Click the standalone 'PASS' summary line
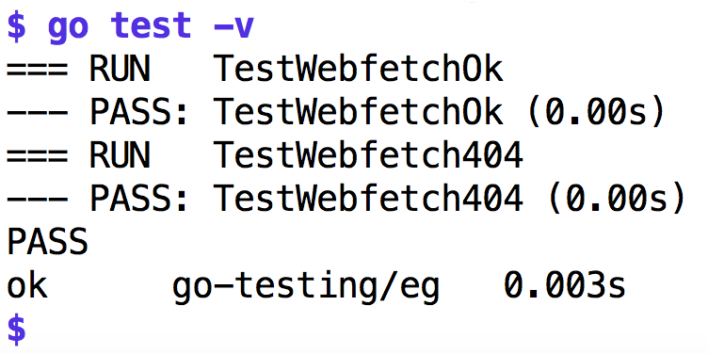708x354 pixels. click(47, 242)
